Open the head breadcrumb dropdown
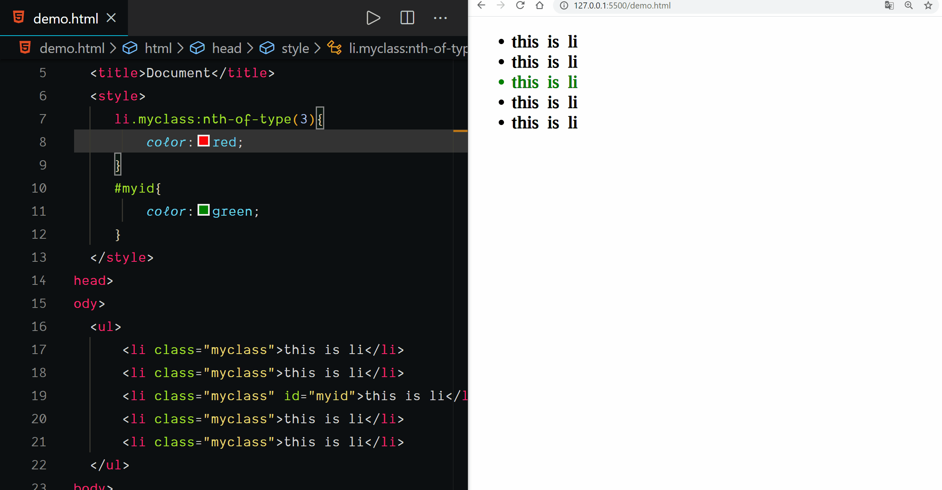Screen dimensions: 942x490 point(226,48)
